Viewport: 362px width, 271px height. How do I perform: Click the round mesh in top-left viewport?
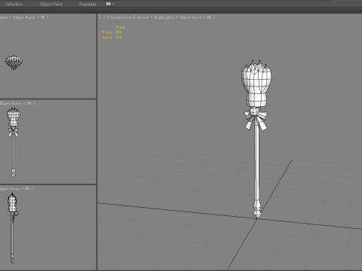(x=14, y=62)
